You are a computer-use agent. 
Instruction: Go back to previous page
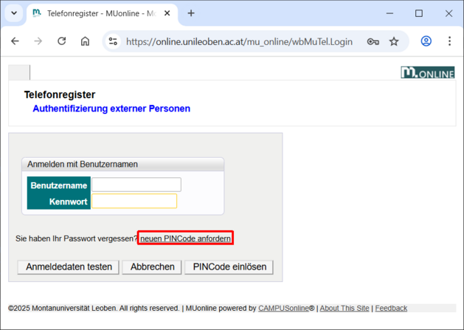(x=15, y=41)
